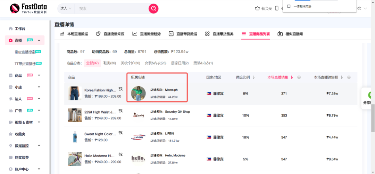Toggle the 一律翻译英语 checkbox
The height and width of the screenshot is (174, 375).
[x=289, y=6]
